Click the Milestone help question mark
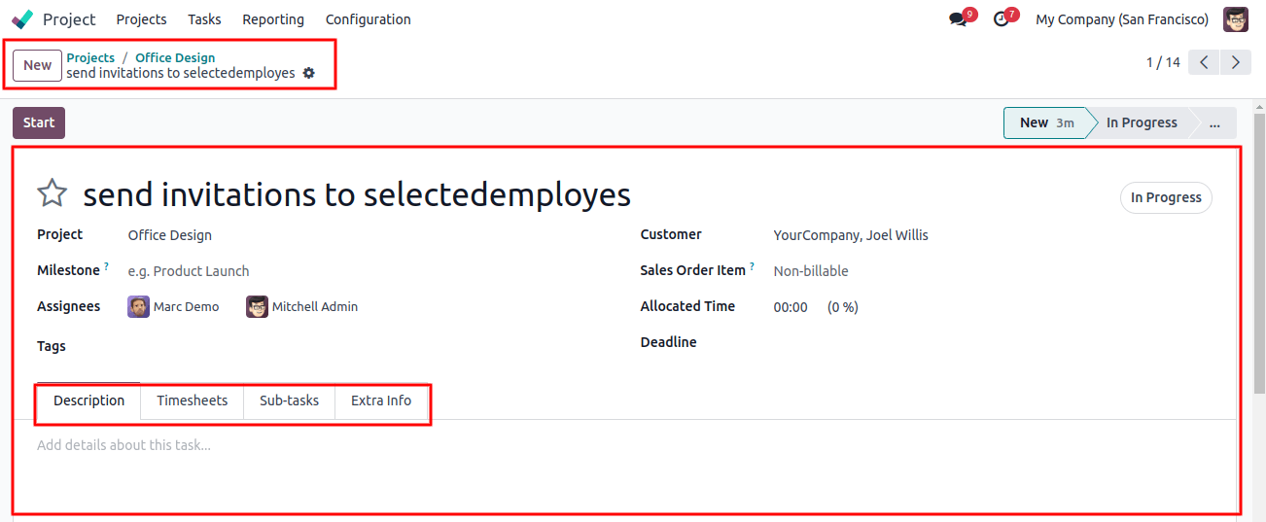The height and width of the screenshot is (522, 1266). pyautogui.click(x=107, y=265)
